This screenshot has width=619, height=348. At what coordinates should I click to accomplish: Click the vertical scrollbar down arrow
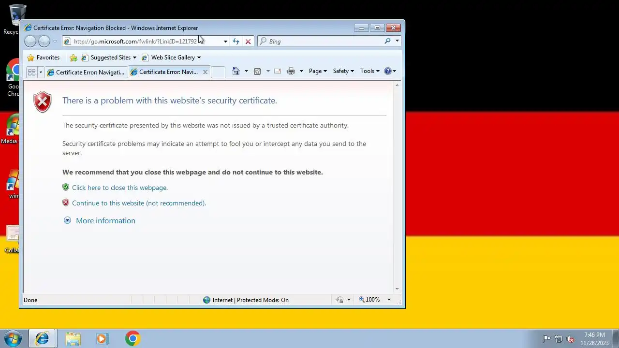point(398,289)
